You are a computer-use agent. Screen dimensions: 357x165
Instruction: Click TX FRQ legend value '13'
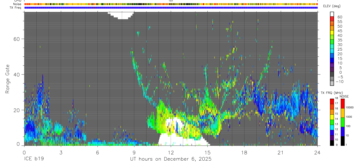coord(337,124)
